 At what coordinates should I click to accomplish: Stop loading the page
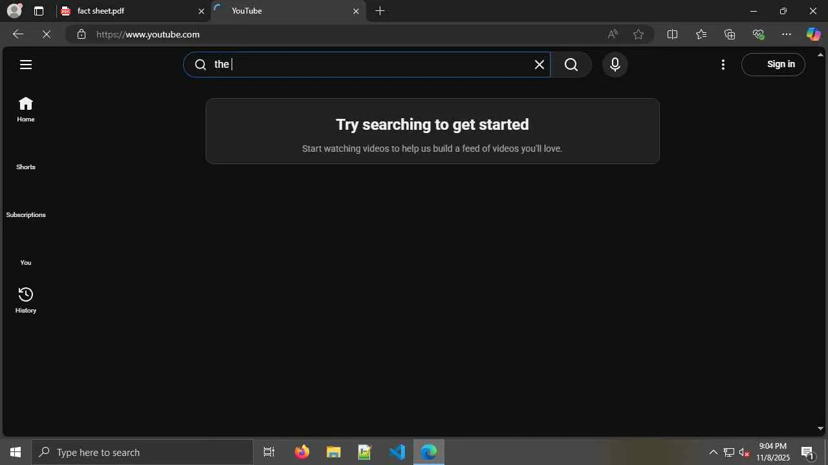coord(47,34)
